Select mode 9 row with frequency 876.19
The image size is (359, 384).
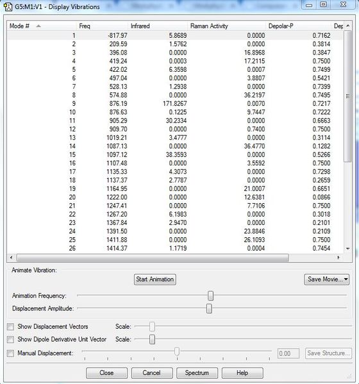pyautogui.click(x=175, y=104)
